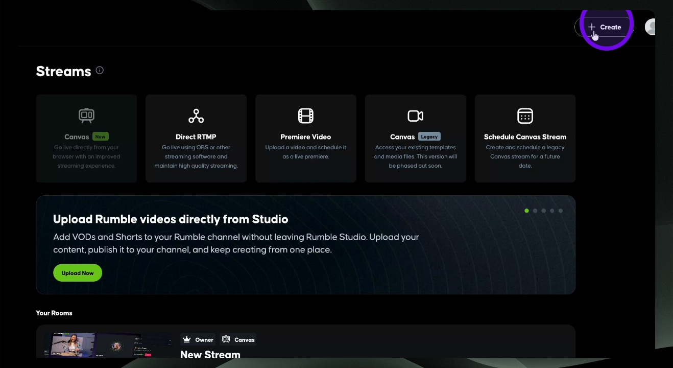Image resolution: width=673 pixels, height=368 pixels.
Task: Select the Canvas Legacy camera icon
Action: point(415,116)
